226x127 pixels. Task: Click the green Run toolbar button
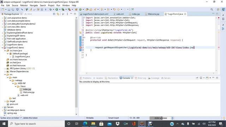(x=57, y=10)
